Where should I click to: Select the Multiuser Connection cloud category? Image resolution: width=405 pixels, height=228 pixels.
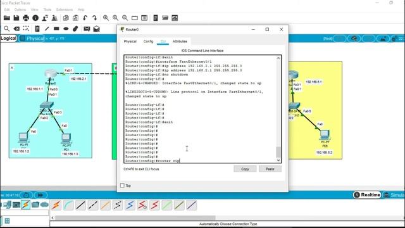coord(44,205)
